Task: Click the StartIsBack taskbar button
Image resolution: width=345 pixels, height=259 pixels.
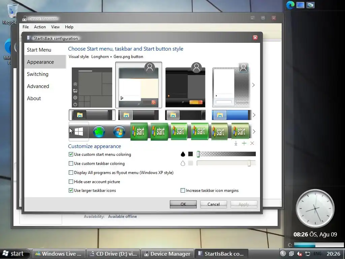Action: point(222,254)
